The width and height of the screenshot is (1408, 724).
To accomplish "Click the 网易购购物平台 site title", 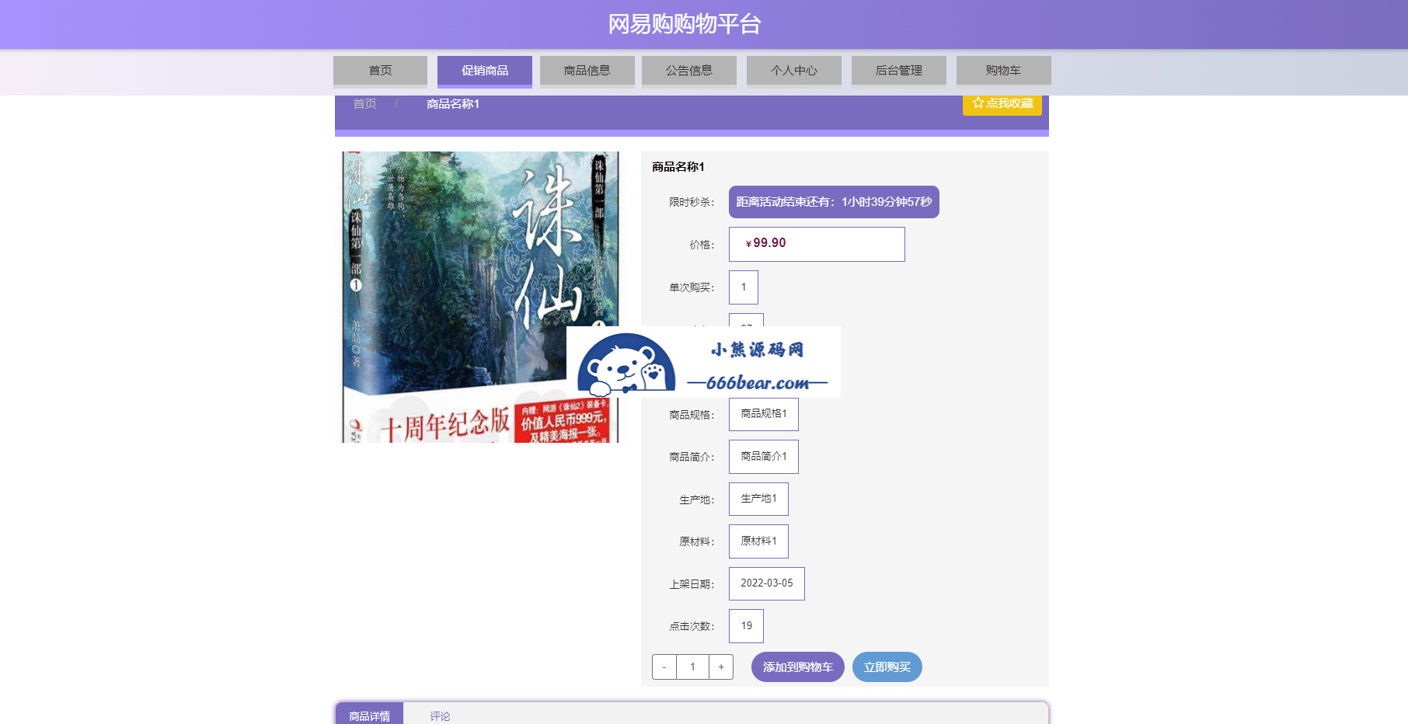I will pos(685,24).
